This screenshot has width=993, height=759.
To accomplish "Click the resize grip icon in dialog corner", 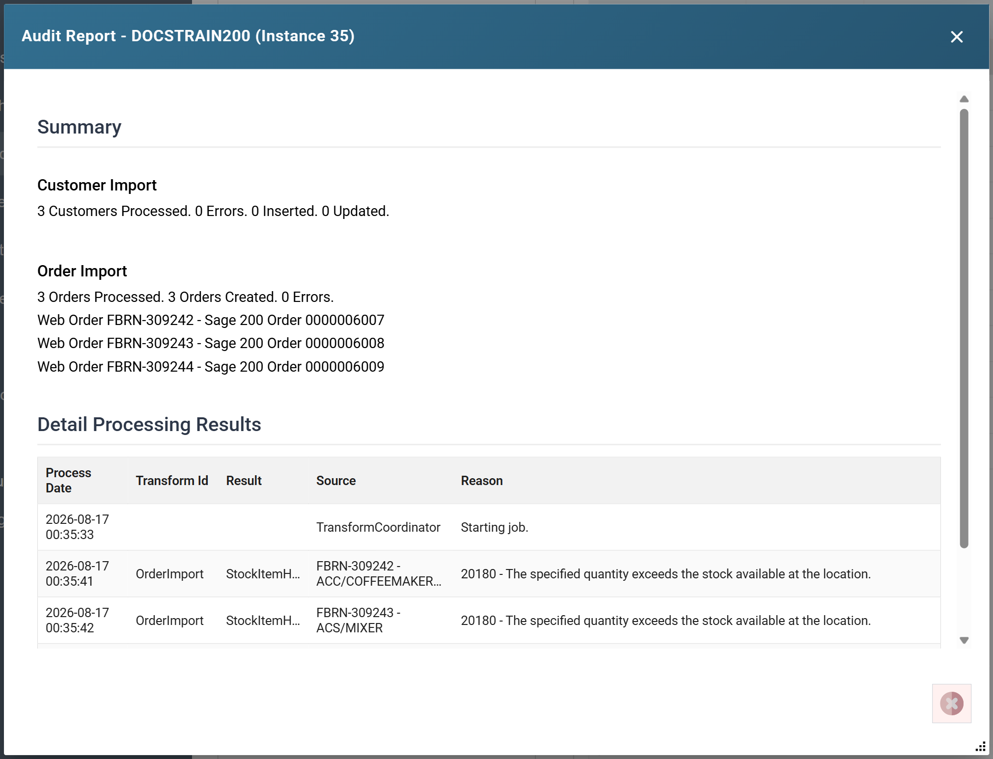I will pos(980,747).
